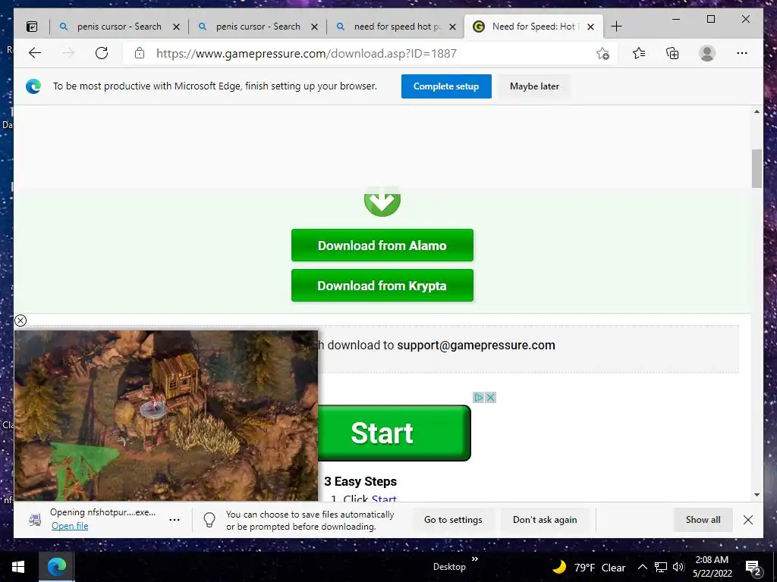This screenshot has width=777, height=582.
Task: View site information lock icon
Action: (140, 53)
